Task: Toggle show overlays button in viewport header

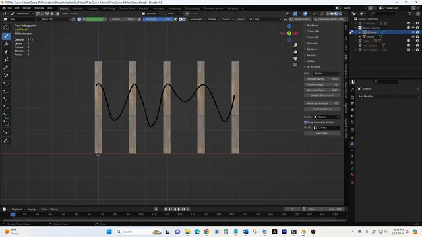Action: coord(305,13)
